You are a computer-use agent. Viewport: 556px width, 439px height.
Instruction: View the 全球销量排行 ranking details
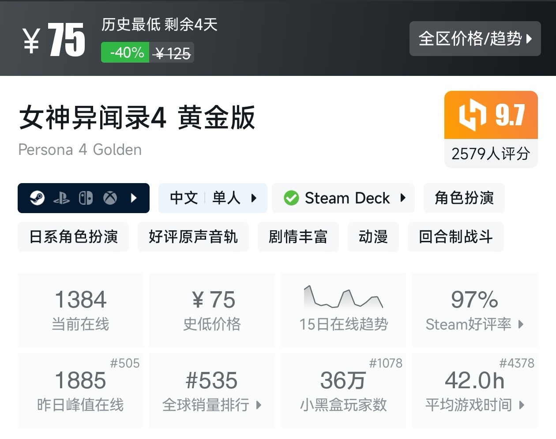(x=211, y=404)
